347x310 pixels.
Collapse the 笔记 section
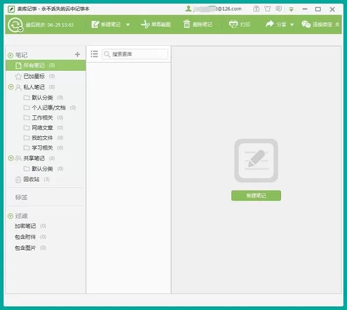click(10, 55)
